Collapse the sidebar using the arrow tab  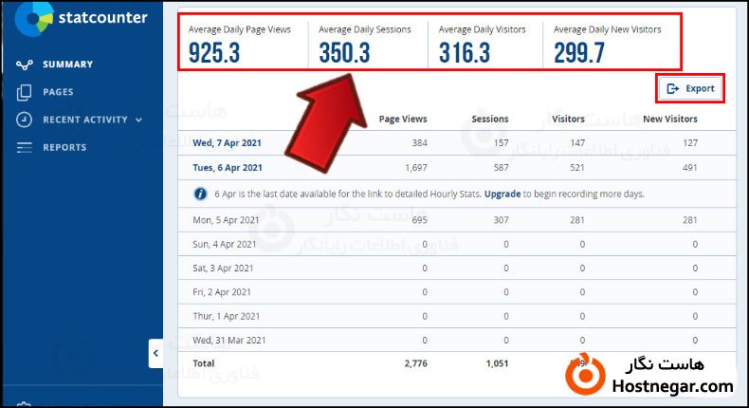click(155, 354)
